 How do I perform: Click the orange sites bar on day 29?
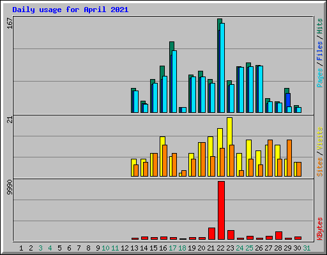pos(289,158)
